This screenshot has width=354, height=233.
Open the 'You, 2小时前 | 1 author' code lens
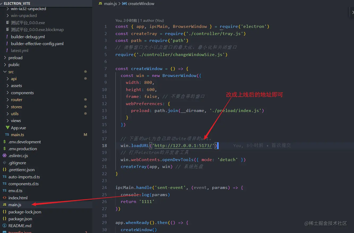pyautogui.click(x=140, y=20)
